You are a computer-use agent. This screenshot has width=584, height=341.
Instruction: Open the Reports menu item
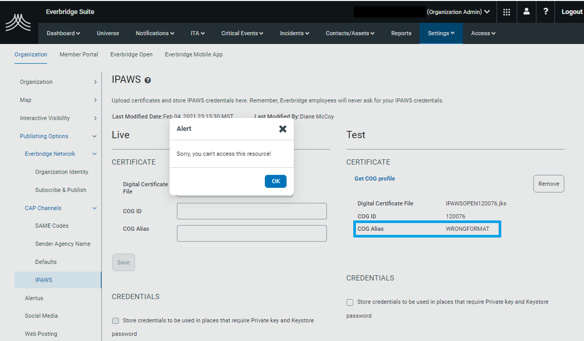401,33
